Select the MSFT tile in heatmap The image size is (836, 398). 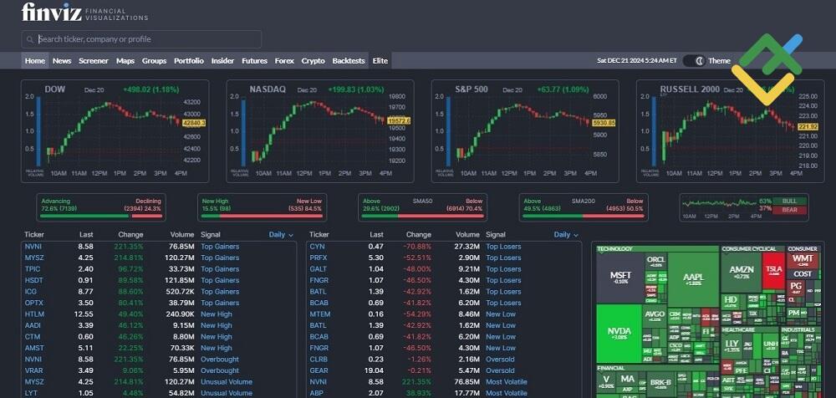619,278
